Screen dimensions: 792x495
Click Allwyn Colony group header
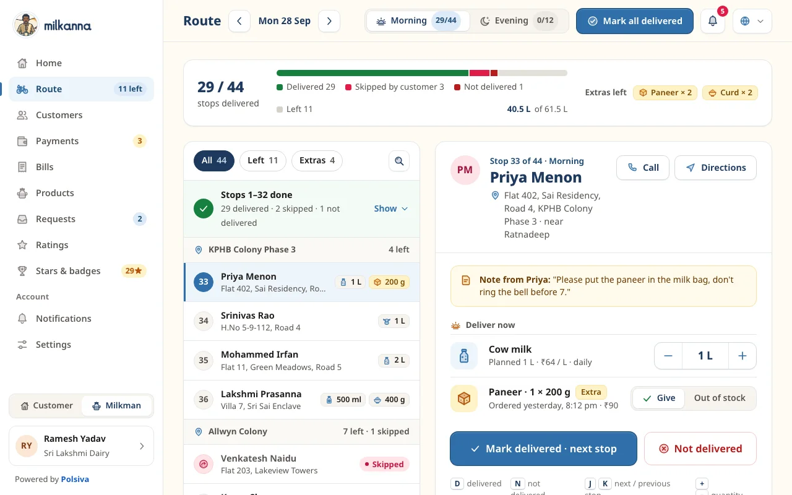pyautogui.click(x=302, y=432)
